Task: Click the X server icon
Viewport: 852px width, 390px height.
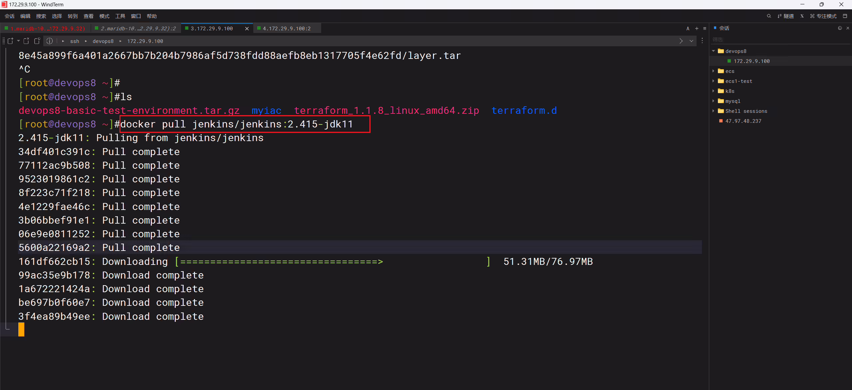Action: click(x=802, y=16)
